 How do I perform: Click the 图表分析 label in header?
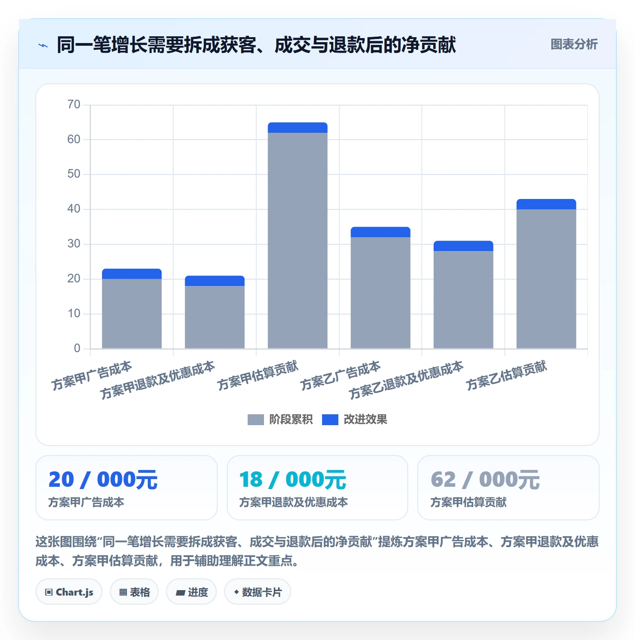[x=574, y=44]
